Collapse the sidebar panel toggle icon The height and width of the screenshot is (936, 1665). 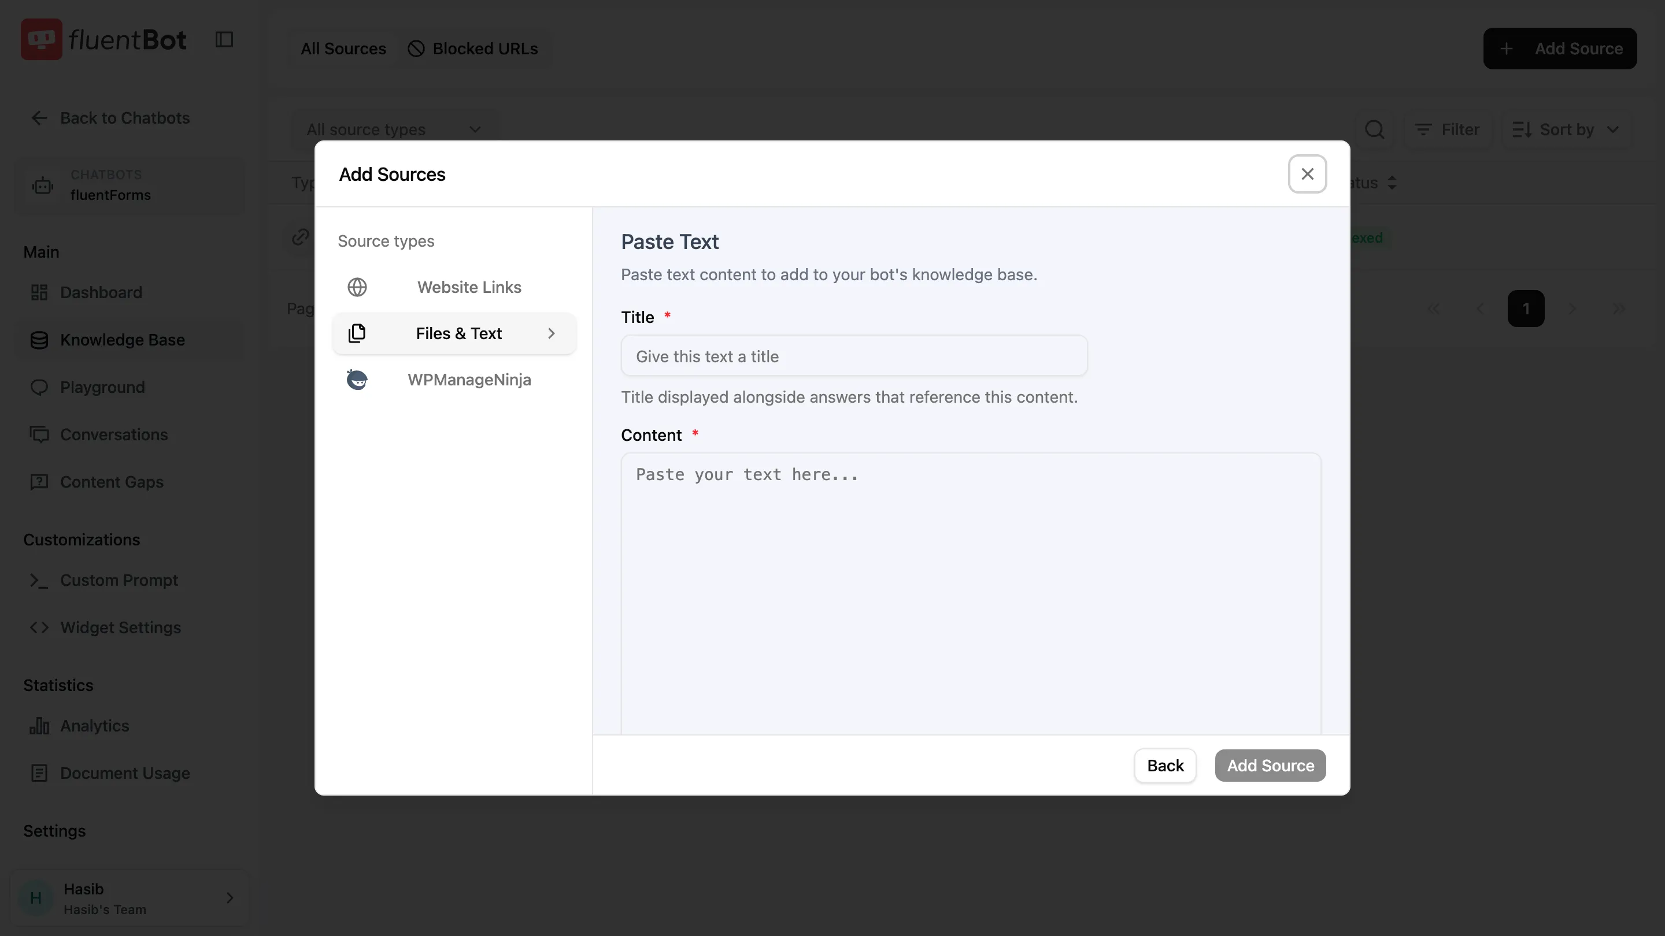coord(224,39)
